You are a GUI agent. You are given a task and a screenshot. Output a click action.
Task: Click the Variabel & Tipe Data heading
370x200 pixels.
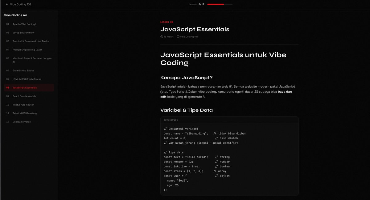(x=187, y=110)
